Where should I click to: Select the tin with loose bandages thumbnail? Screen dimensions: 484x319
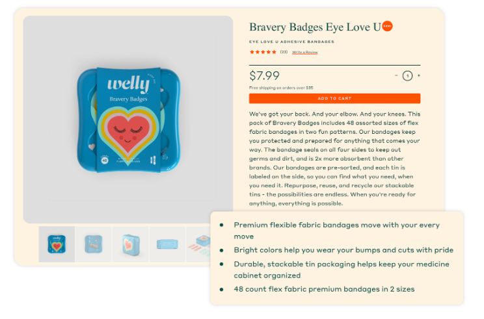pyautogui.click(x=198, y=244)
